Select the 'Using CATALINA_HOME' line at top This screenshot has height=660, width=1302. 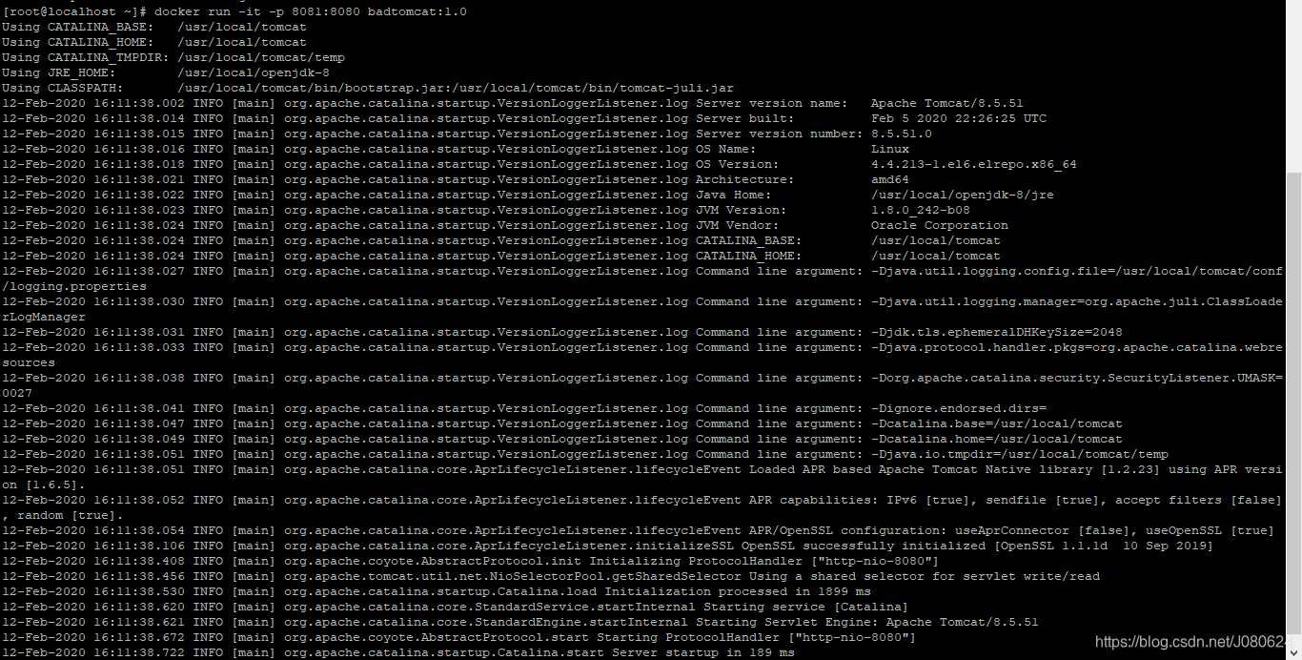pyautogui.click(x=154, y=42)
